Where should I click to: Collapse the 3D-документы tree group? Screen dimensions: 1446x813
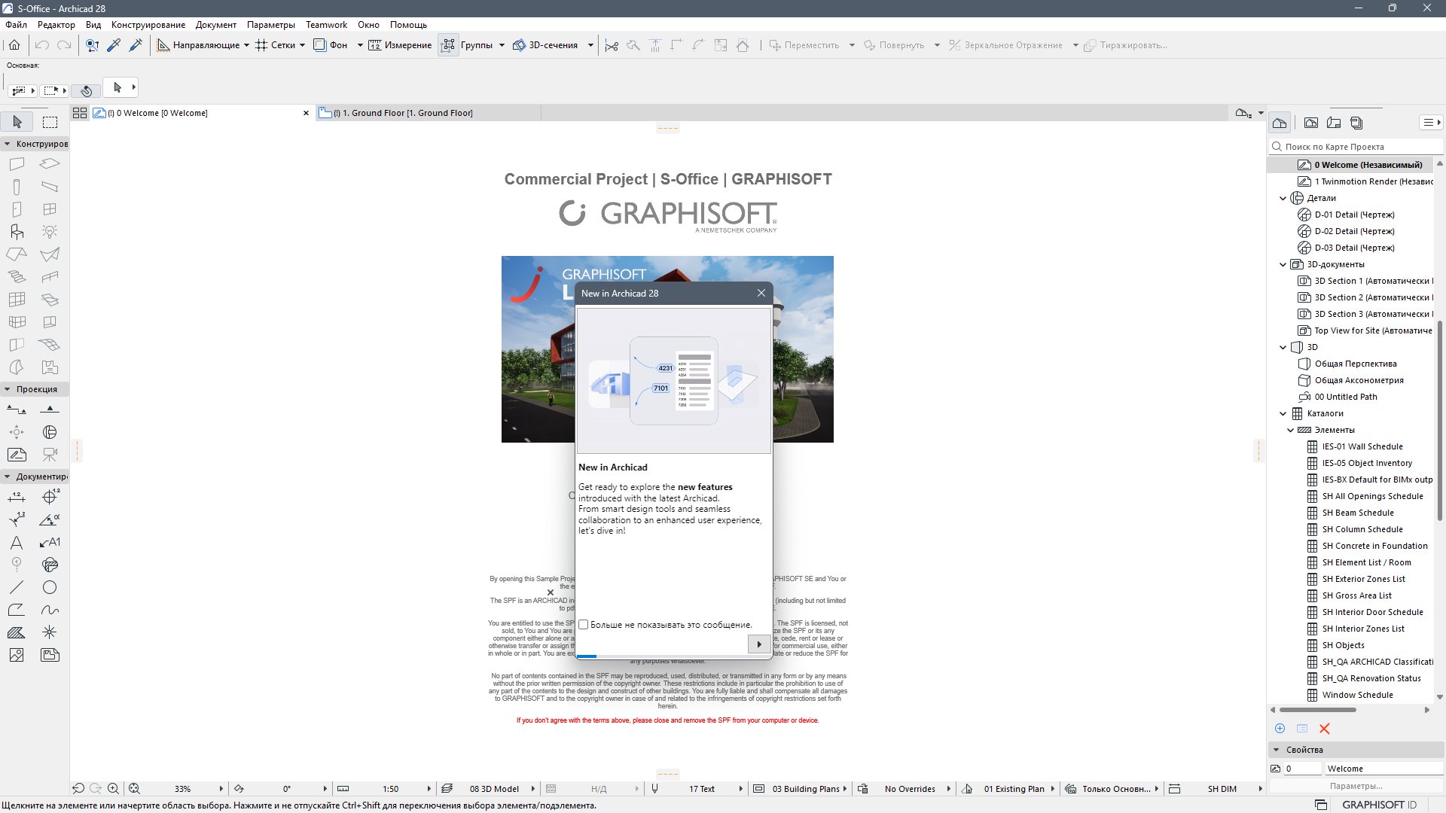pos(1283,265)
